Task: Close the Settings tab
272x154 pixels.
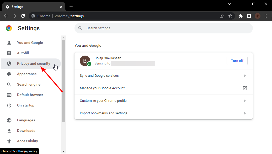Action: (61, 7)
